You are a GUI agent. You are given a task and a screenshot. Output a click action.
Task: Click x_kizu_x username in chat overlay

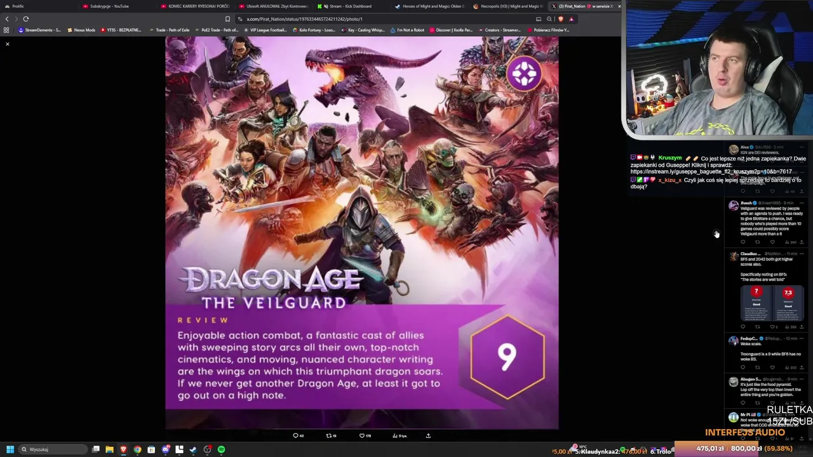tap(669, 180)
